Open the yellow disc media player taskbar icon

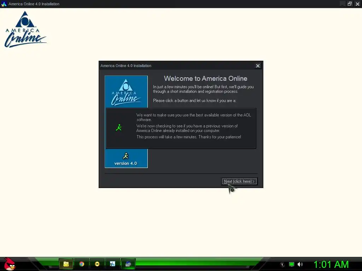click(97, 264)
